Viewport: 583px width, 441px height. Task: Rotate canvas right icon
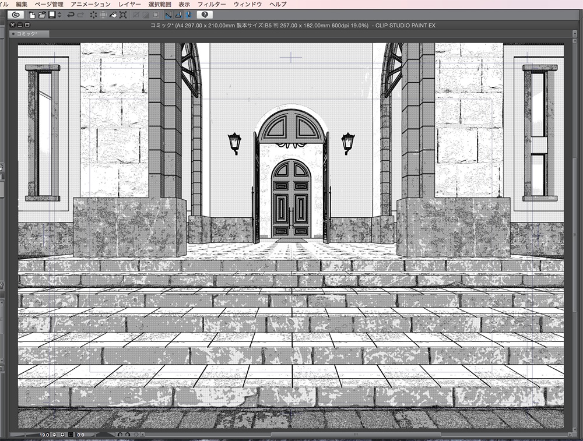pos(128,435)
